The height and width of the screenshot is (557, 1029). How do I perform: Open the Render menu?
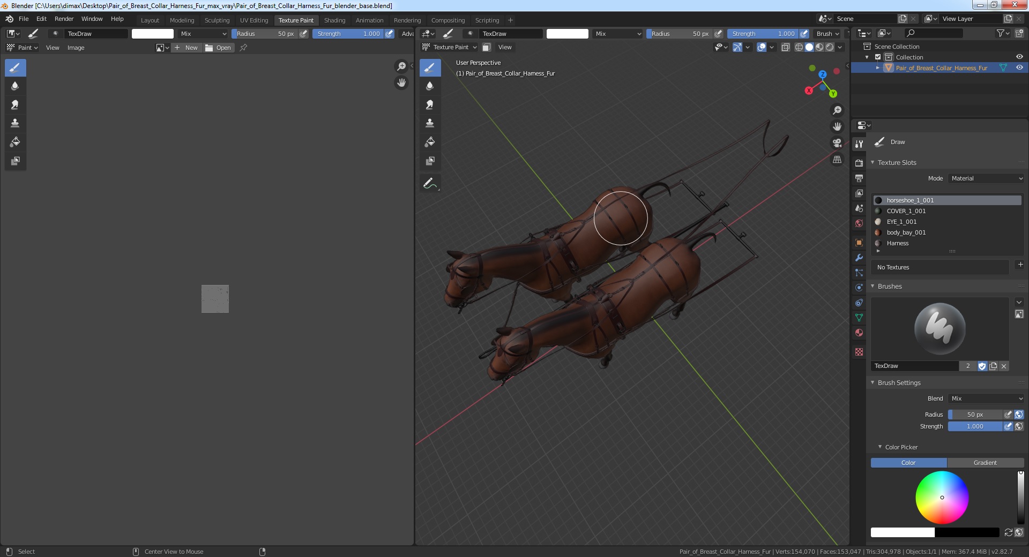tap(64, 19)
